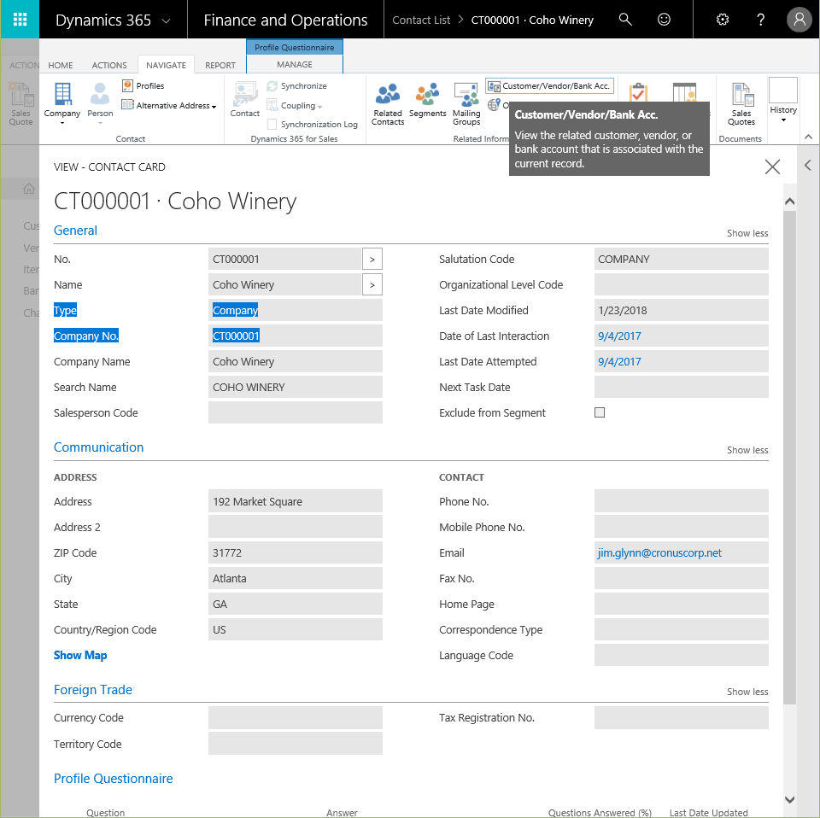820x818 pixels.
Task: Open the Dynamics 365 dropdown chevron
Action: [166, 20]
